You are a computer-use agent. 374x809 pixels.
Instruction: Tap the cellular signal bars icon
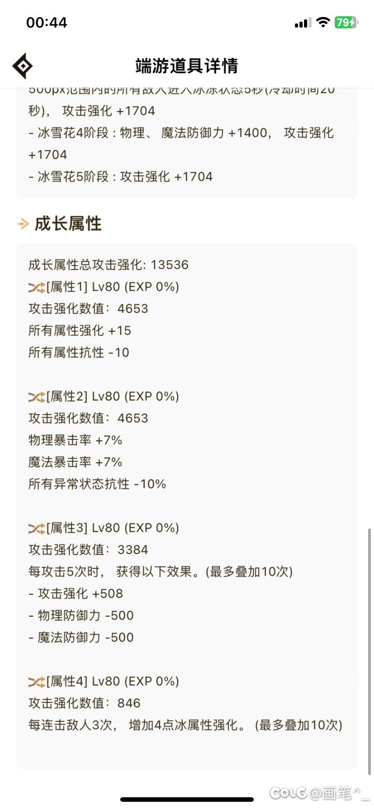tap(303, 23)
